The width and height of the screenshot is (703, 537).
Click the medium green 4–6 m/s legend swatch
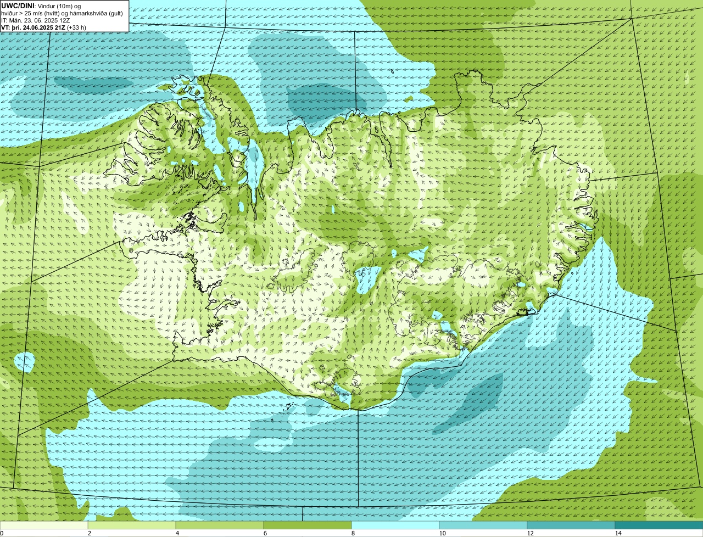click(220, 525)
